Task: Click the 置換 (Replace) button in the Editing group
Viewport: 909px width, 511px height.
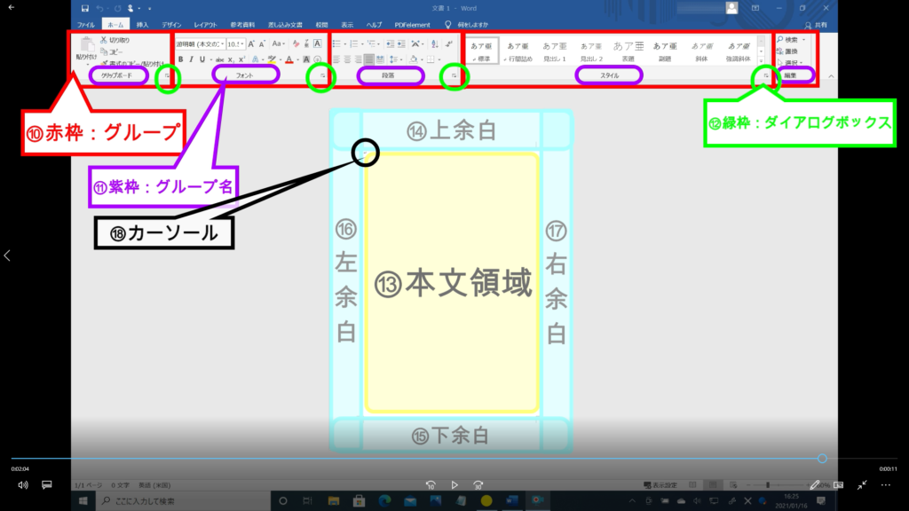Action: tap(791, 51)
